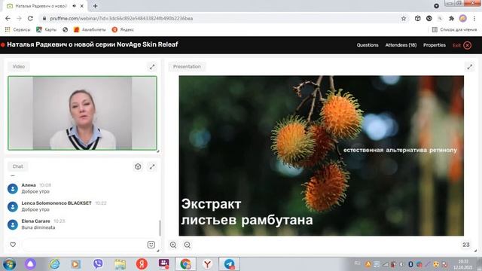The width and height of the screenshot is (482, 271).
Task: Mute the tab audio icon
Action: [75, 6]
